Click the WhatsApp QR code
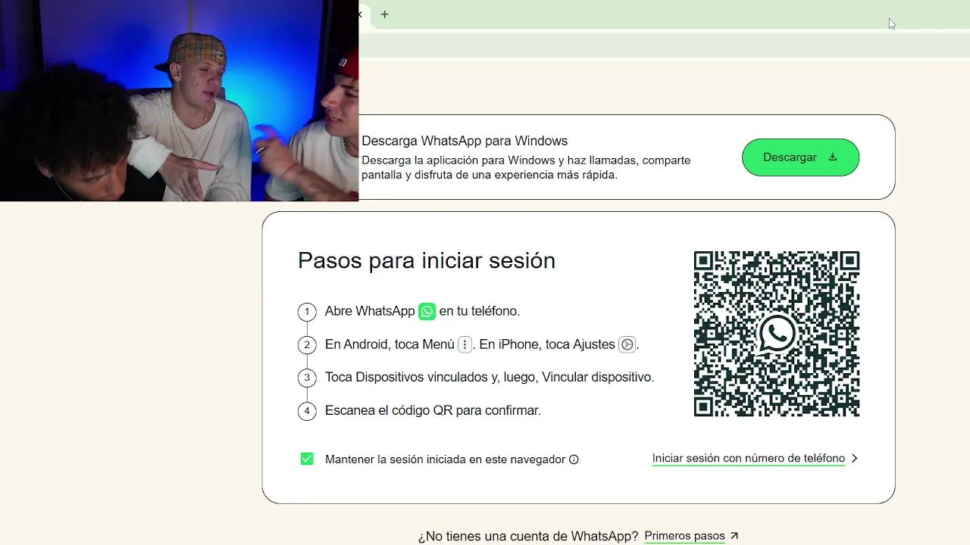Screen dimensions: 970x545 coord(777,334)
